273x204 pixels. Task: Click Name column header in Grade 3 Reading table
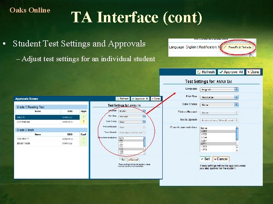(x=38, y=111)
